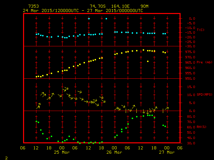Click the SPD(MPS) axis title

click(x=204, y=95)
